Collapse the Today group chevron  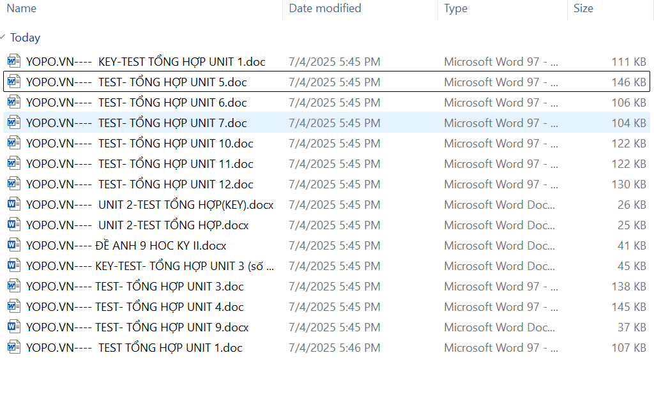4,38
